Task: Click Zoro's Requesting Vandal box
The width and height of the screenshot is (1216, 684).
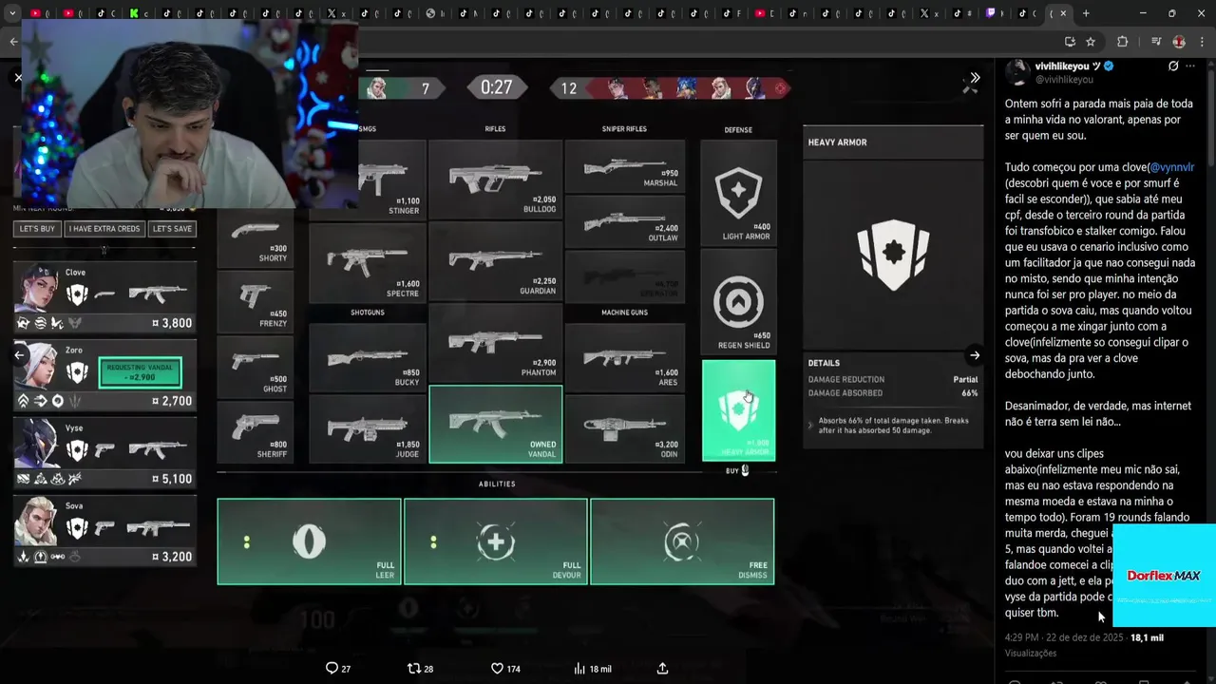Action: (140, 371)
